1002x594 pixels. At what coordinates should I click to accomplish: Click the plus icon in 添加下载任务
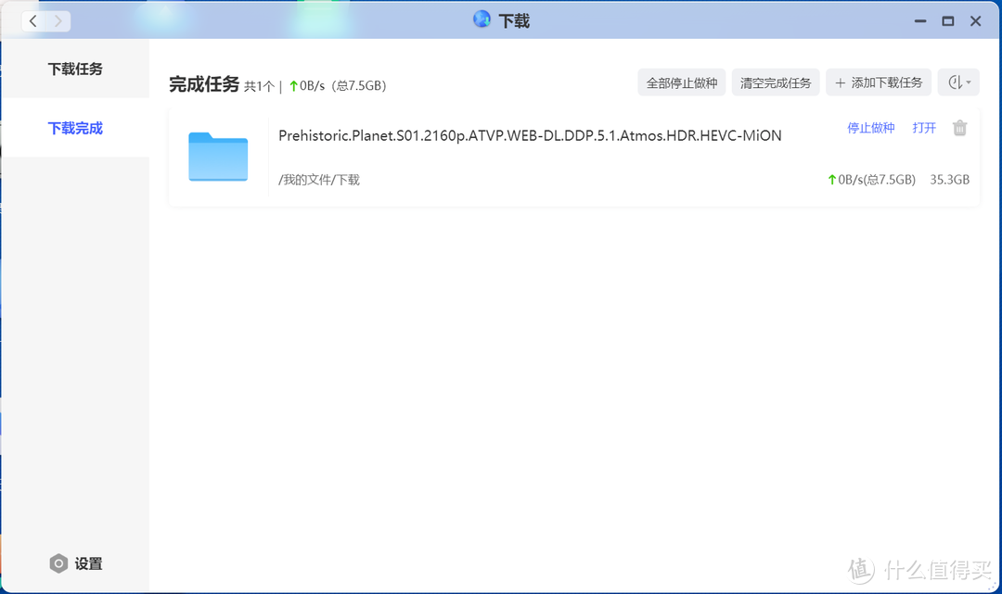[841, 83]
